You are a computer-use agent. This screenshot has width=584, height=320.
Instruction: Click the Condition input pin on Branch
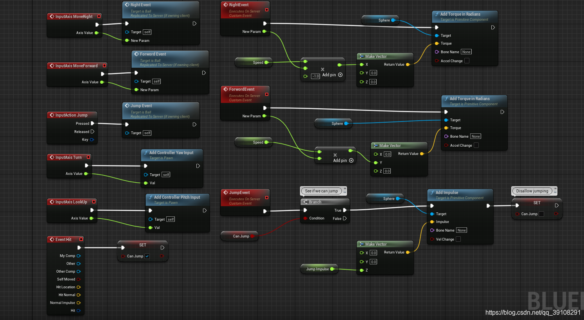tap(305, 218)
